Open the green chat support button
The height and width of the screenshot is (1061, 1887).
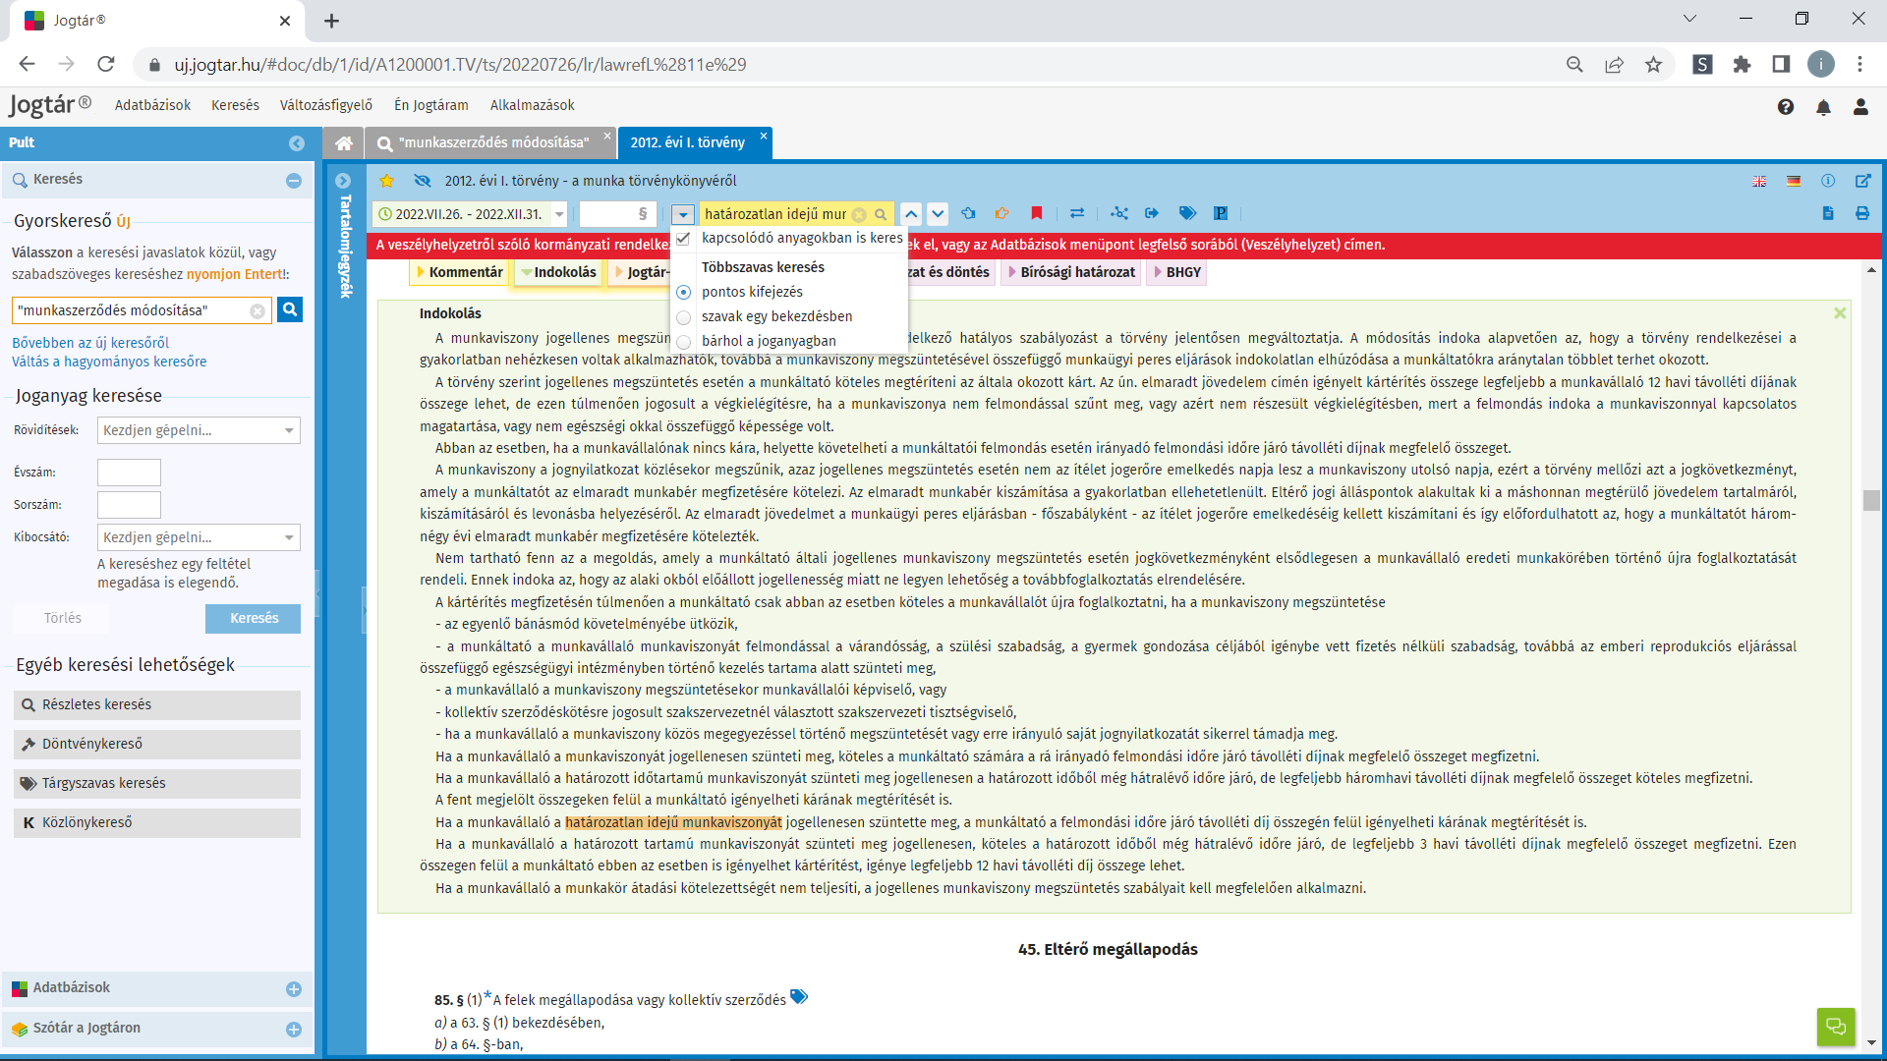(1836, 1027)
